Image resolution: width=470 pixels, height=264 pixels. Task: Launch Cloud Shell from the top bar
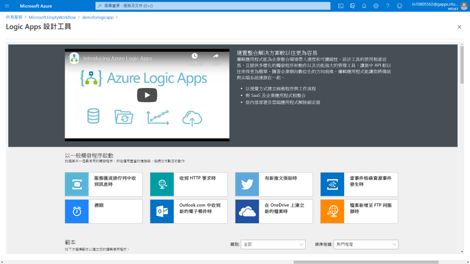pyautogui.click(x=341, y=5)
